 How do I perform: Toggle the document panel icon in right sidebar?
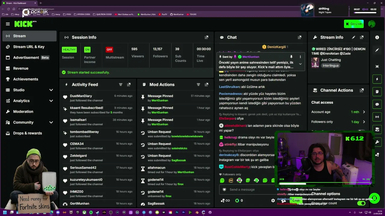[x=377, y=91]
